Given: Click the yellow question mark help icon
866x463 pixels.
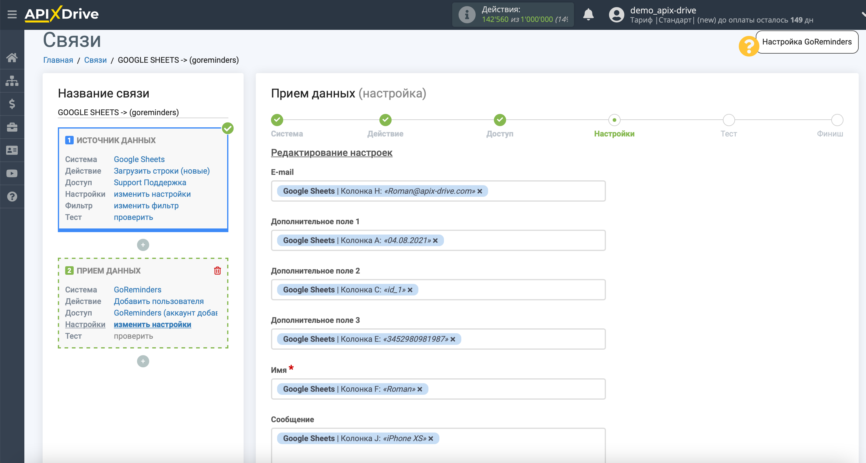Looking at the screenshot, I should 748,46.
